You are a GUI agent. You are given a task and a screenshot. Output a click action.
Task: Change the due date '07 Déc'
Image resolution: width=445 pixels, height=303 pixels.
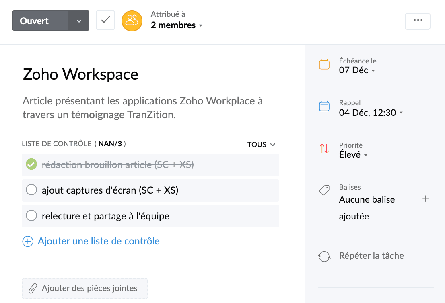357,70
